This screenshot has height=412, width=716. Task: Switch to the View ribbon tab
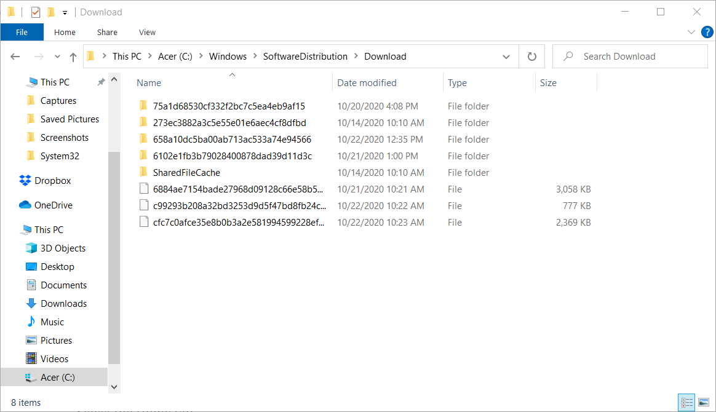[147, 32]
